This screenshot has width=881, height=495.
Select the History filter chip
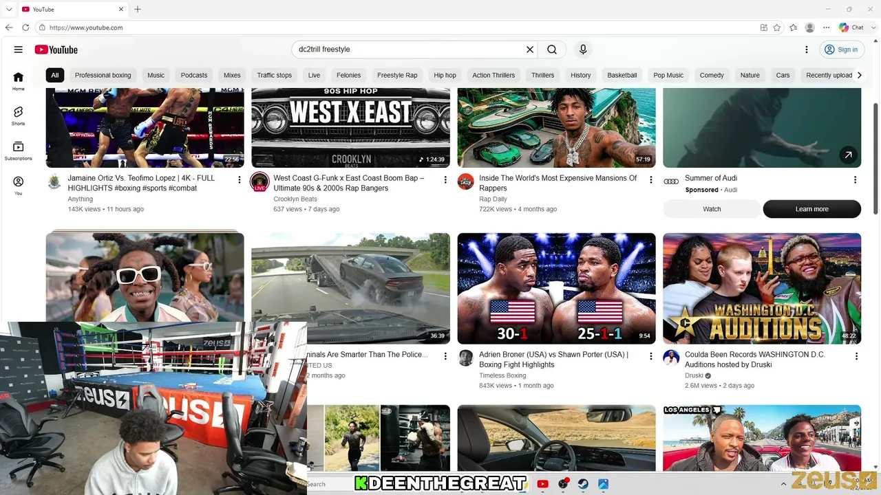(x=580, y=75)
